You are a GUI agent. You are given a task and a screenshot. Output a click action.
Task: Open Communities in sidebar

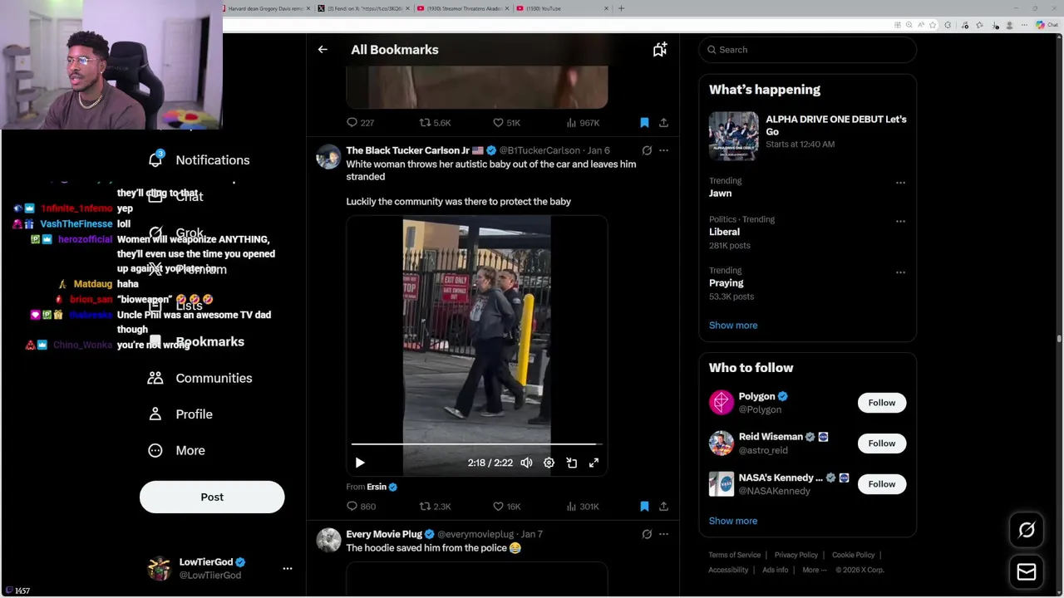coord(199,378)
